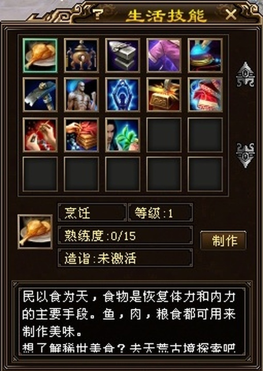263x371 pixels.
Task: Click the scroll up arrow ornament
Action: [x=245, y=74]
